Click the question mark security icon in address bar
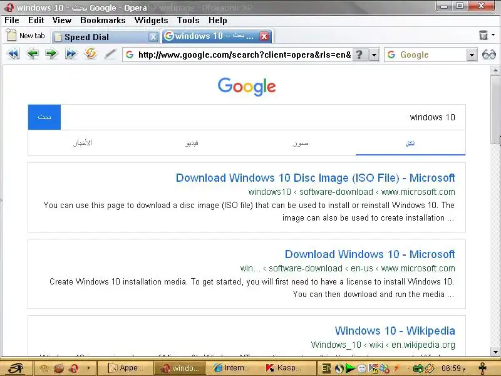Viewport: 501px width, 376px height. tap(359, 55)
